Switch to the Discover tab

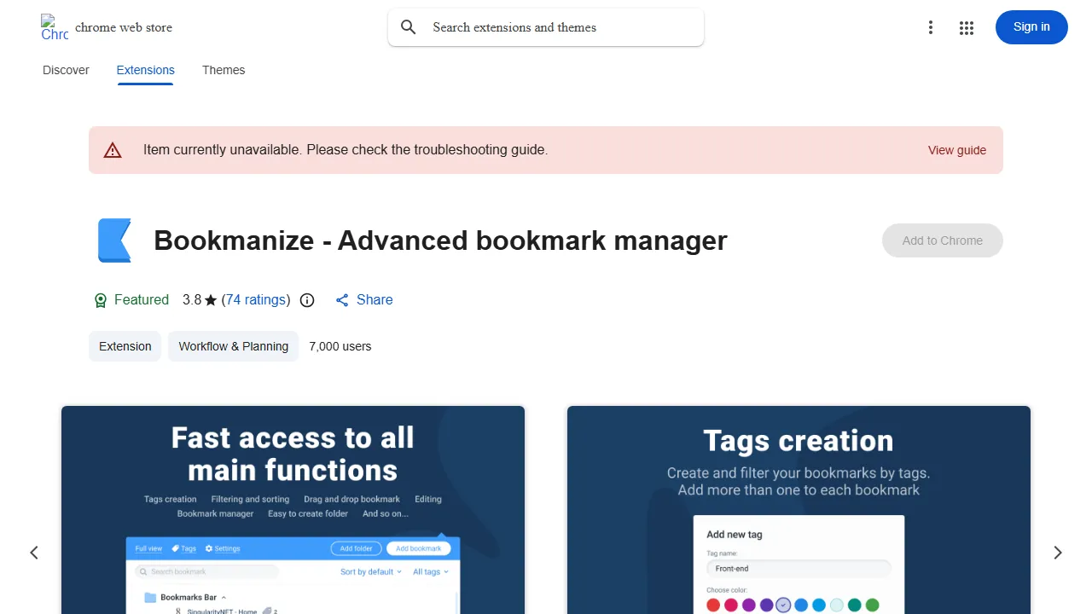coord(65,70)
